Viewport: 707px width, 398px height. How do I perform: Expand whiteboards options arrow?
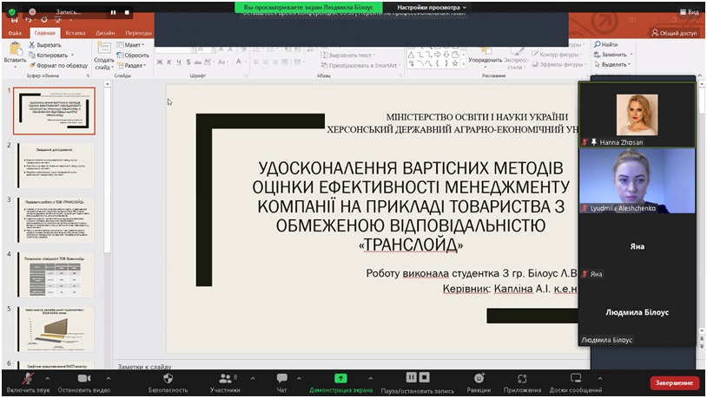pyautogui.click(x=599, y=378)
